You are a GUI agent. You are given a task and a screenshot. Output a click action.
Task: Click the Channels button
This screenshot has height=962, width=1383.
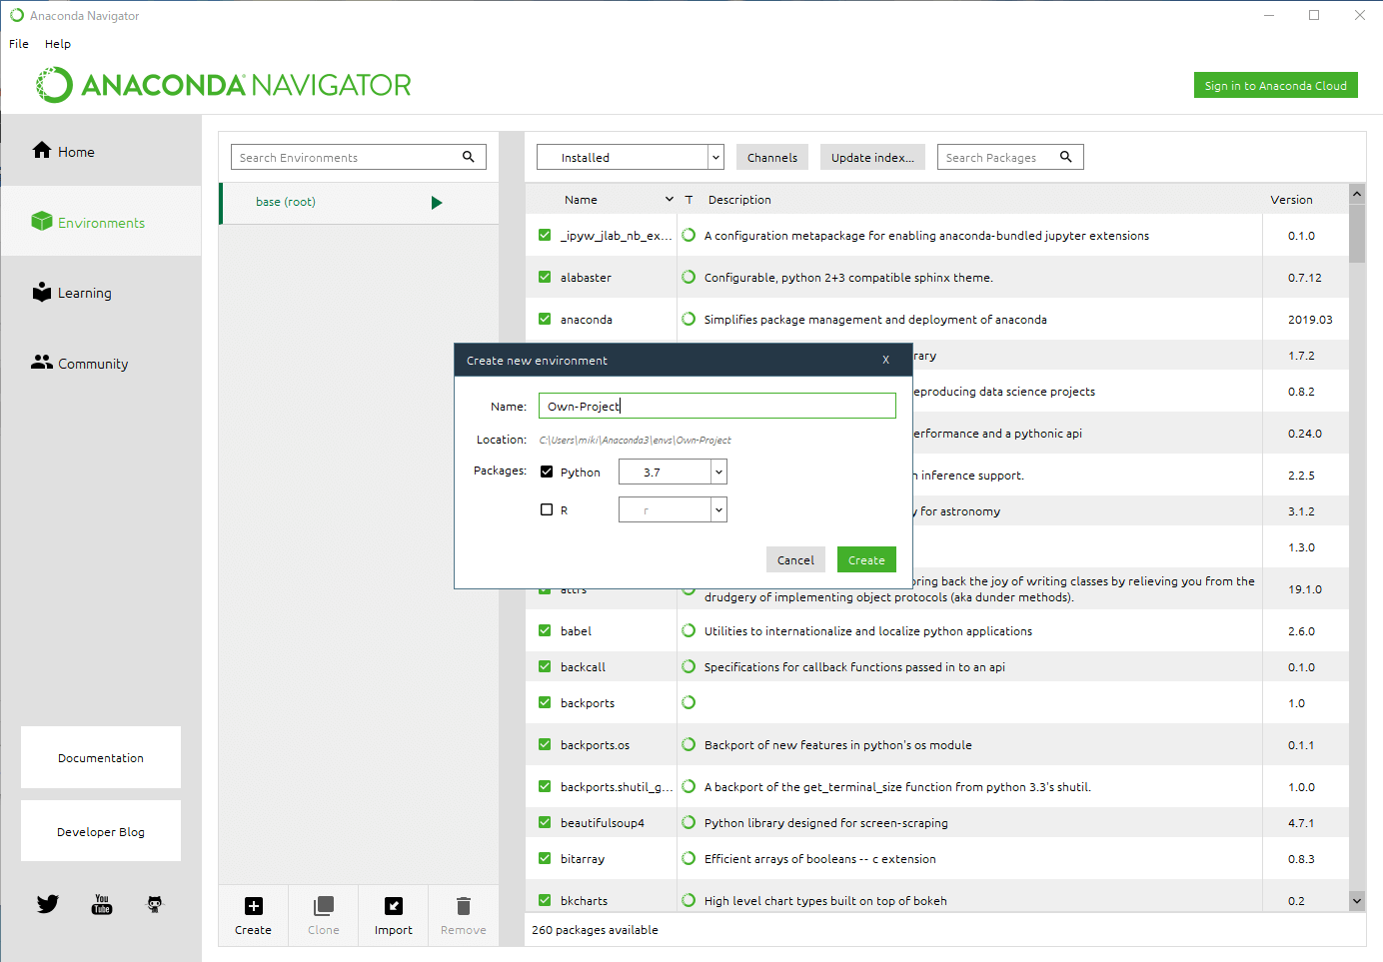(772, 157)
